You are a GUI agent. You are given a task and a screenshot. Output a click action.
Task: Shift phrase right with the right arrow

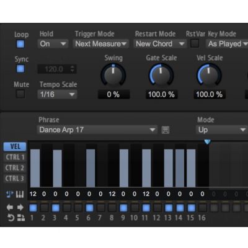pos(20,207)
